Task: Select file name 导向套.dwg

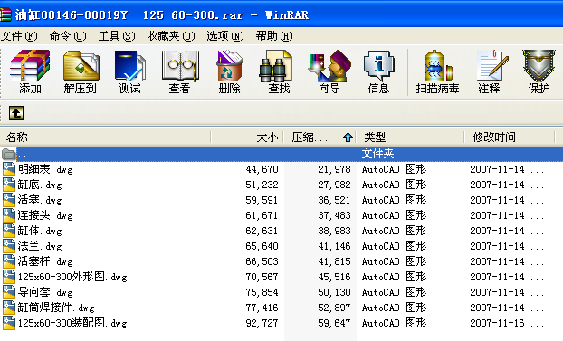Action: pyautogui.click(x=45, y=292)
